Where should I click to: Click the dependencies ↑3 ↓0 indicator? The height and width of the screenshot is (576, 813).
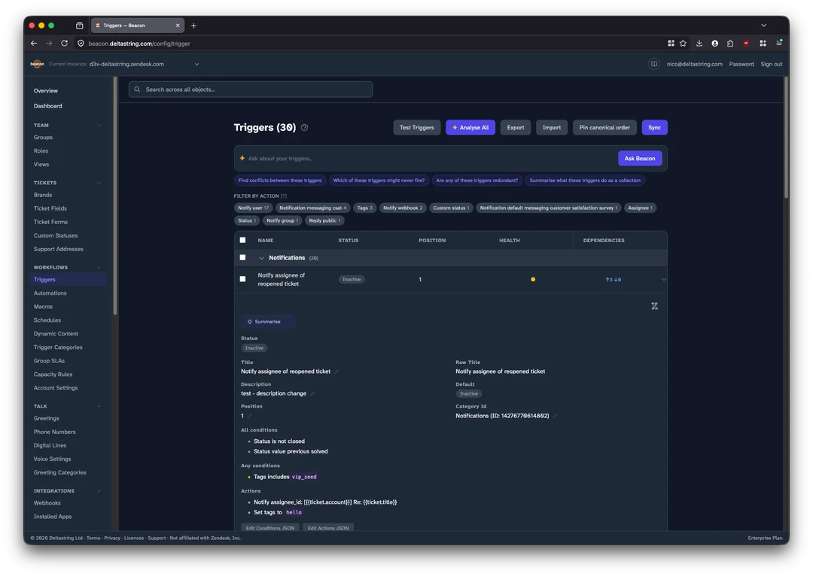point(613,280)
